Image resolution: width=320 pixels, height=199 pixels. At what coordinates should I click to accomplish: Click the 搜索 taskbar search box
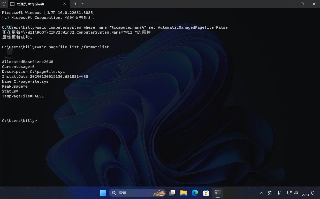(137, 193)
